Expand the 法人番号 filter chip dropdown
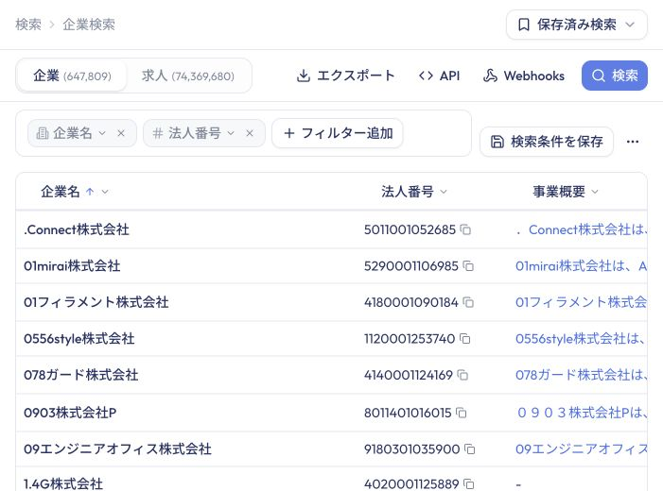Viewport: 663px width, 491px height. 231,133
